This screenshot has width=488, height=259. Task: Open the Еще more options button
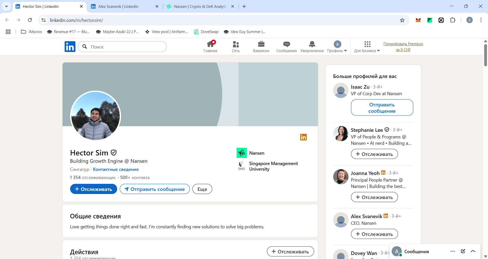point(202,189)
